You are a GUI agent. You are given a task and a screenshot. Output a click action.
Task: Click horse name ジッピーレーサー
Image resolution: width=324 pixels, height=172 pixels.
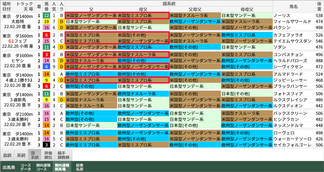click(x=290, y=80)
